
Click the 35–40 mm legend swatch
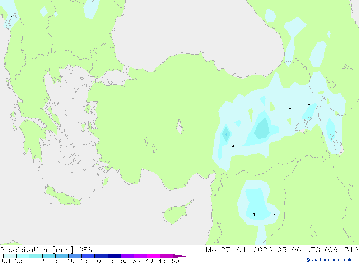click(140, 256)
